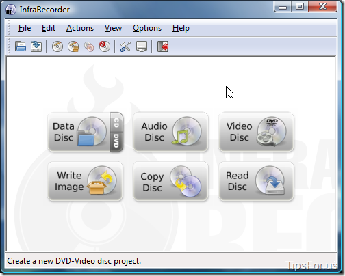Open the File menu

click(x=25, y=28)
